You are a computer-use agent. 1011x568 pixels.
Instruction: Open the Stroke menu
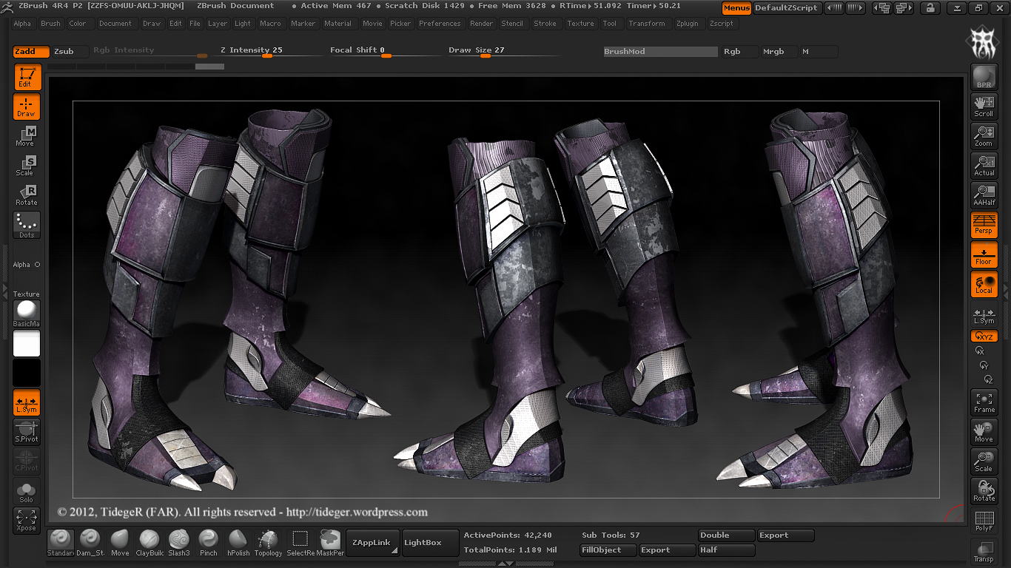click(545, 24)
